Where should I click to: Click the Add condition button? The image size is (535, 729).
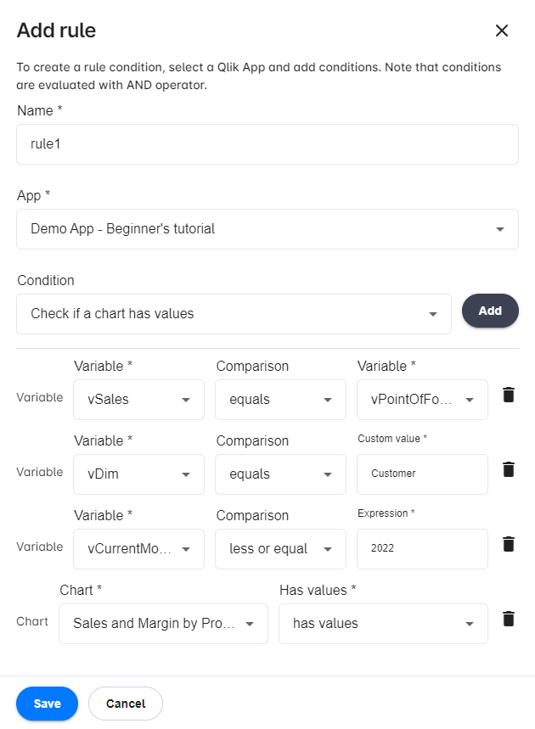[x=490, y=311]
